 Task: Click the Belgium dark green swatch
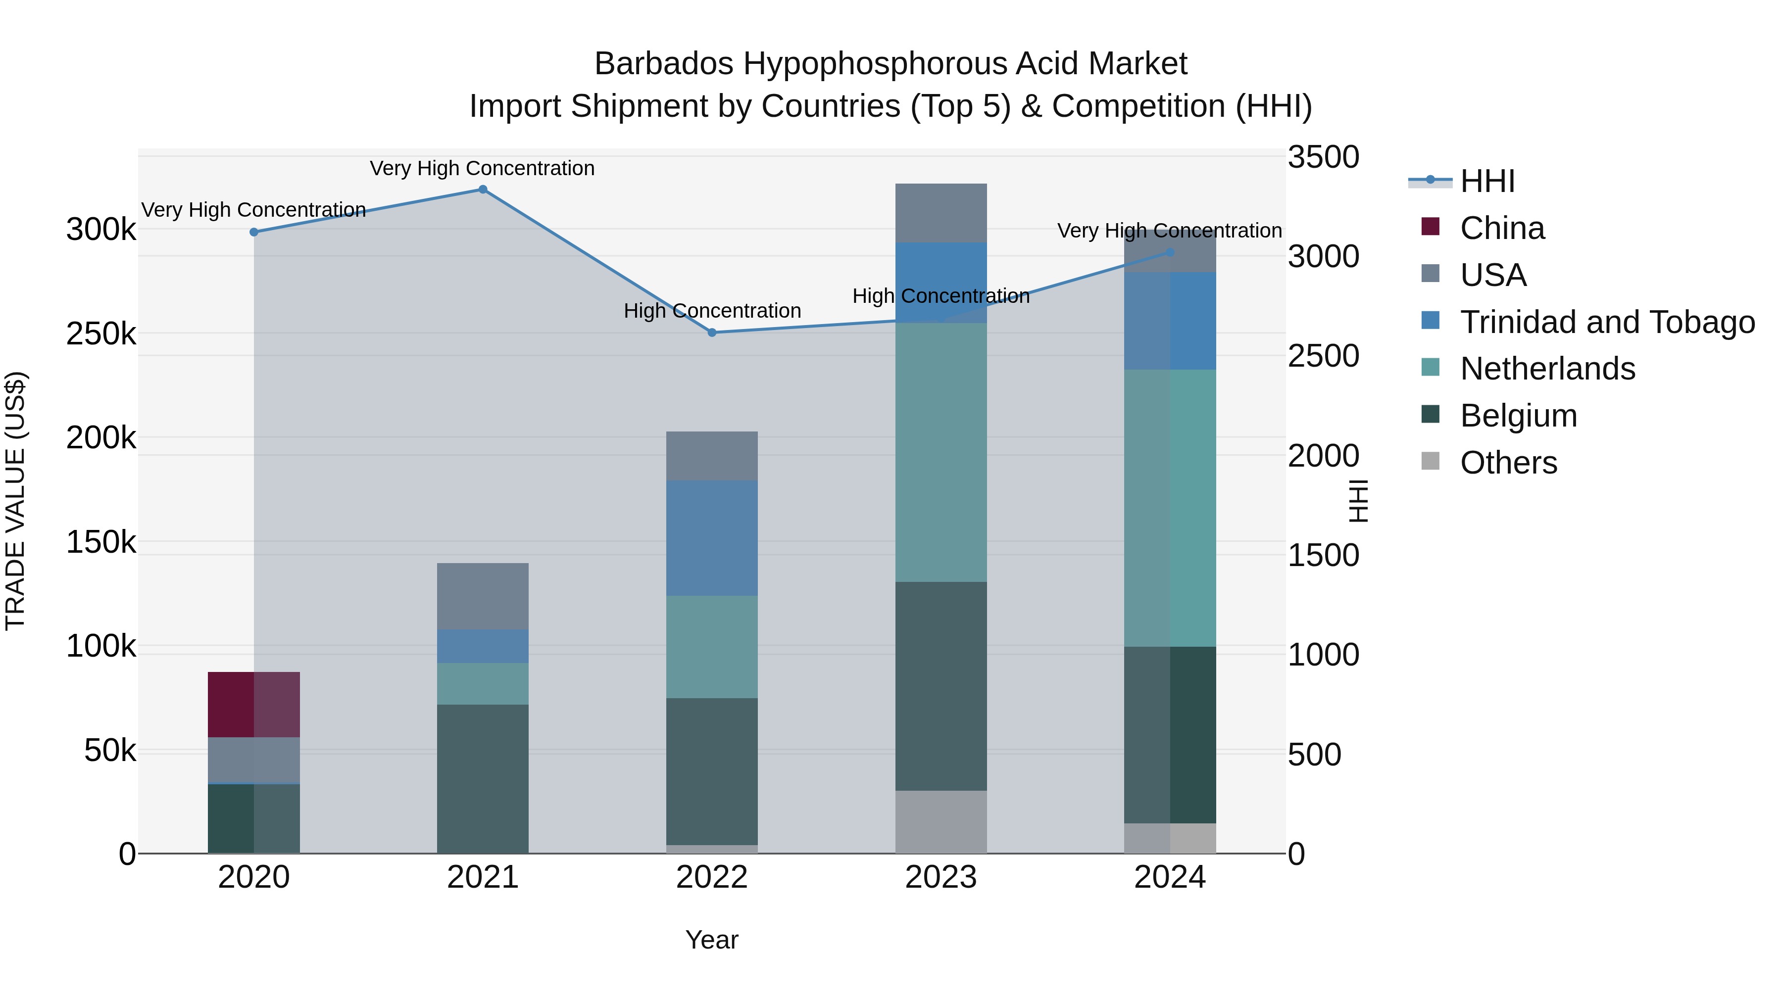(x=1430, y=414)
